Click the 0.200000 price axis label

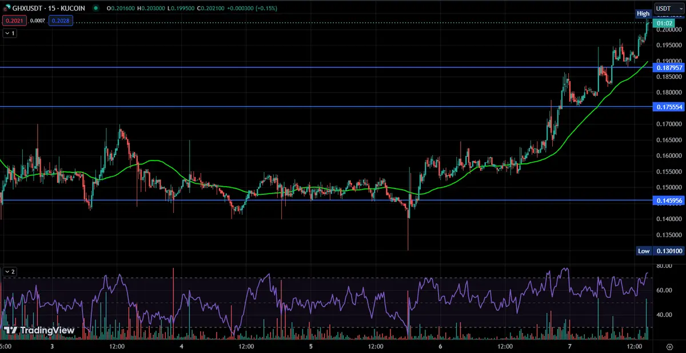[x=668, y=29]
